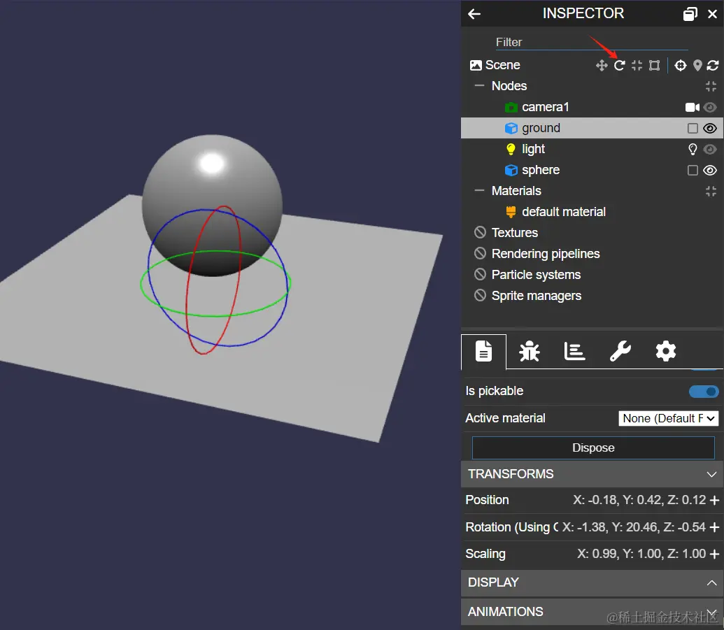Click the blue cube icon for sphere
Viewport: 724px width, 630px height.
click(511, 171)
